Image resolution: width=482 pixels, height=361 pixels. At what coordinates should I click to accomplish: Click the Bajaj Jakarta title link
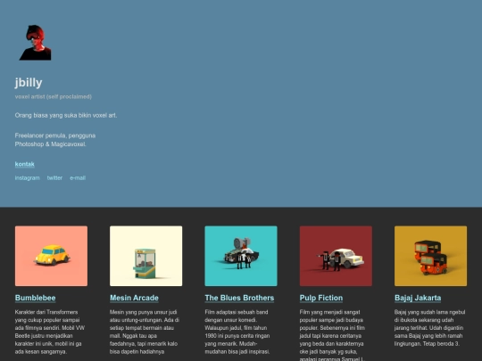[x=418, y=298]
